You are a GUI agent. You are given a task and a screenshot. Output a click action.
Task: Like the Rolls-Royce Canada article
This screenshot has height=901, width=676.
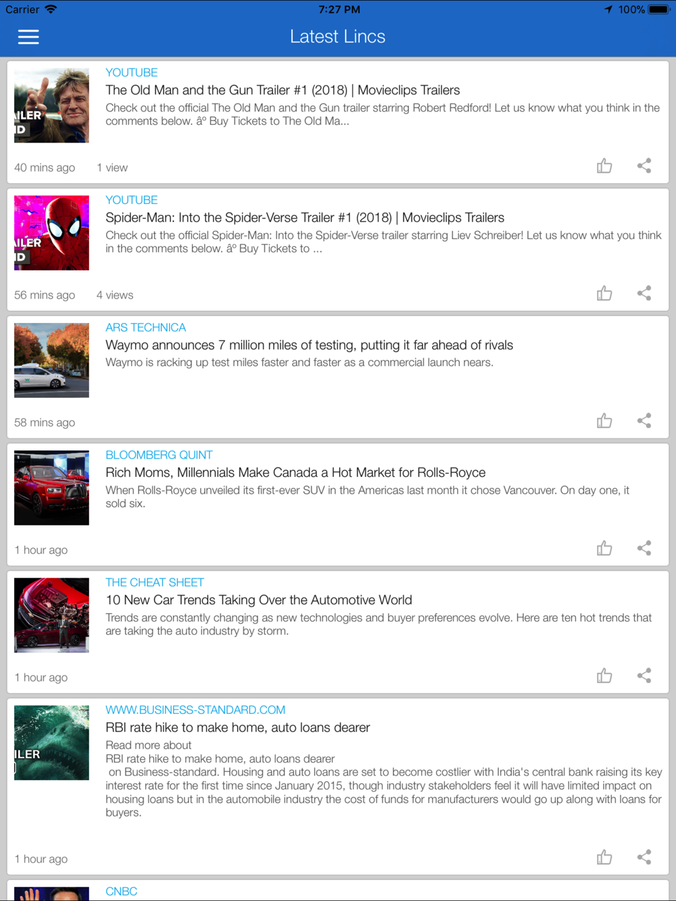(x=604, y=548)
